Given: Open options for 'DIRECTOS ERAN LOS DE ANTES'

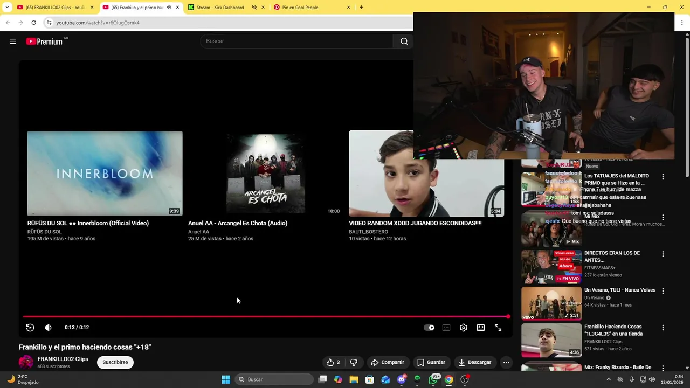Looking at the screenshot, I should [x=663, y=254].
